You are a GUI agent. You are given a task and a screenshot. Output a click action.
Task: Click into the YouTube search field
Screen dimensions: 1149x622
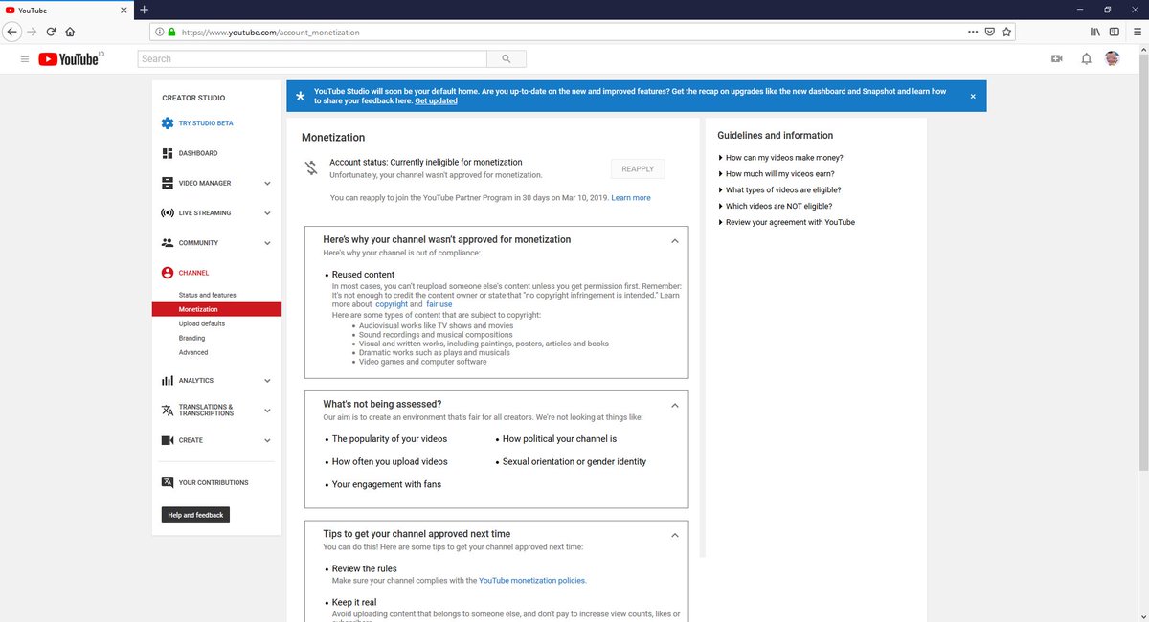(x=312, y=59)
